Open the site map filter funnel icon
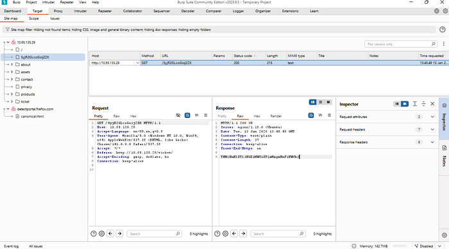Screen dimensions: 449x249 pyautogui.click(x=8, y=30)
